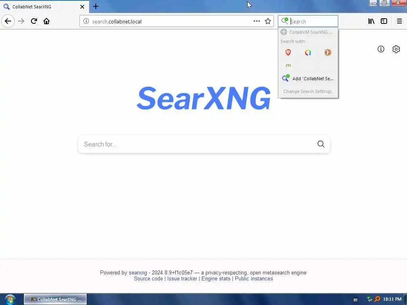The height and width of the screenshot is (305, 407).
Task: Click the 10:11 PM taskbar clock
Action: (x=392, y=299)
